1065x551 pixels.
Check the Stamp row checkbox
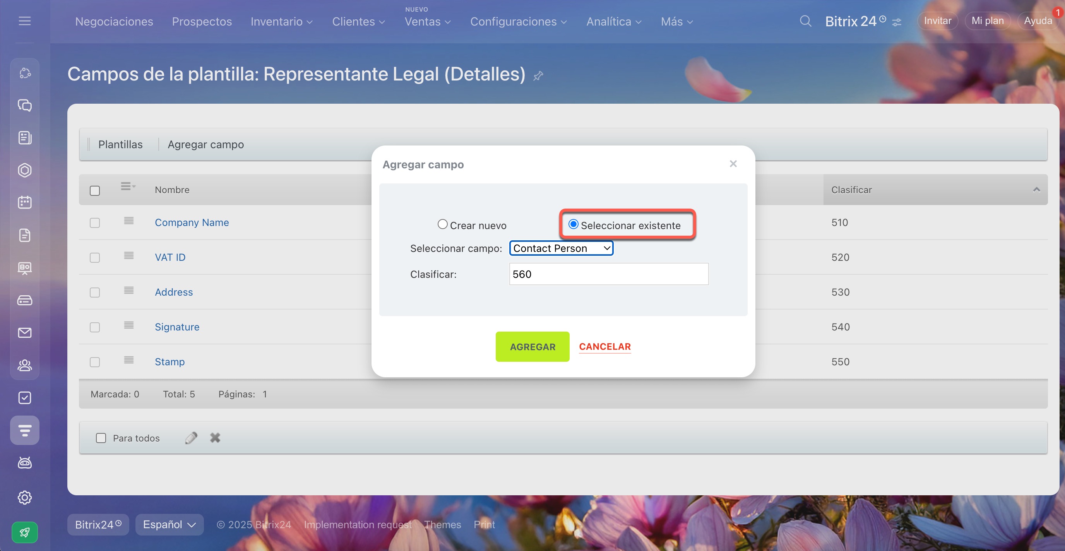pyautogui.click(x=95, y=362)
